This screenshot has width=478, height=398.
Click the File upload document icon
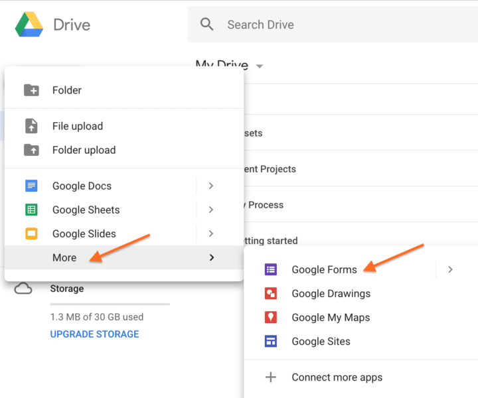[x=31, y=126]
